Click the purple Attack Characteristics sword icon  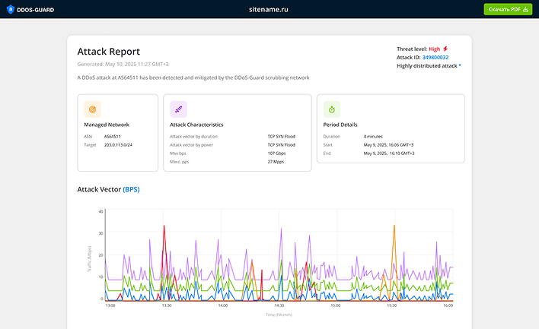tap(178, 109)
